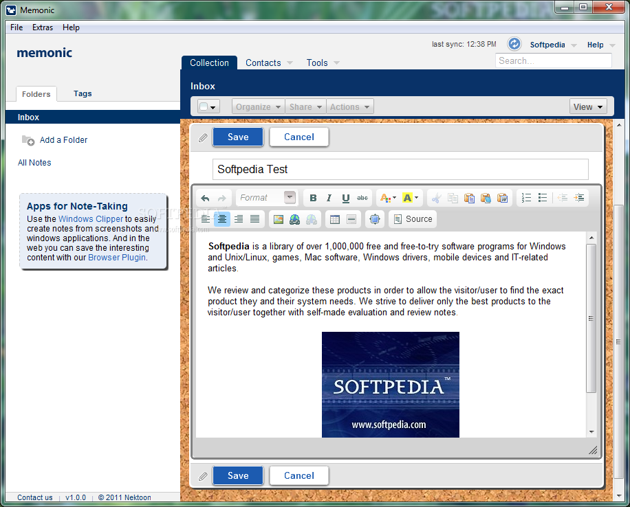Open the background highlight color picker
The width and height of the screenshot is (630, 507).
point(411,198)
